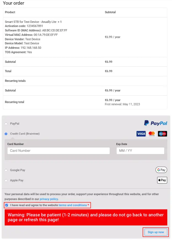This screenshot has height=240, width=172.
Task: Uncheck the terms and conditions checkbox
Action: coord(7,205)
